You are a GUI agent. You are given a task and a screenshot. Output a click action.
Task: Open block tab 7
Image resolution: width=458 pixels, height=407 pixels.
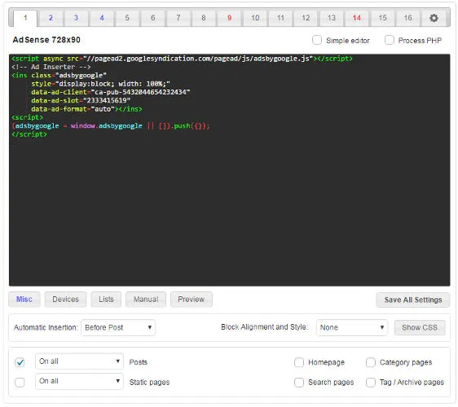[x=178, y=18]
